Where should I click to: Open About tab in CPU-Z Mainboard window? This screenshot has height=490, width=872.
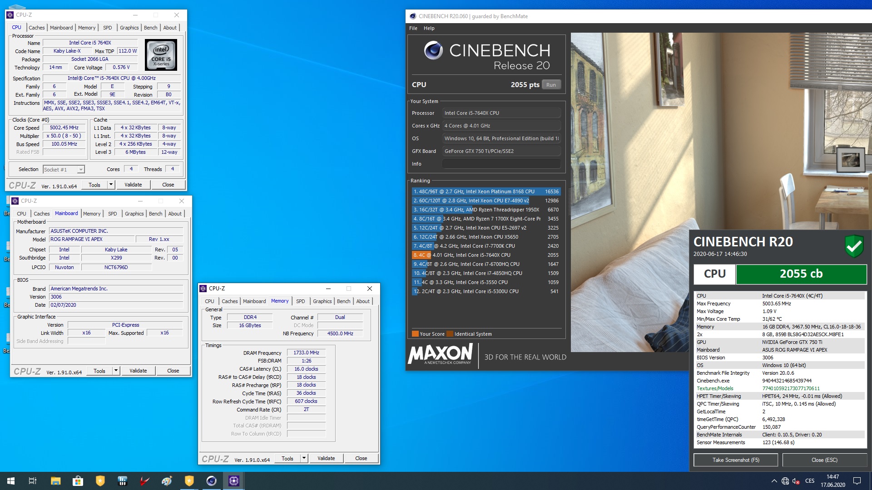[175, 214]
